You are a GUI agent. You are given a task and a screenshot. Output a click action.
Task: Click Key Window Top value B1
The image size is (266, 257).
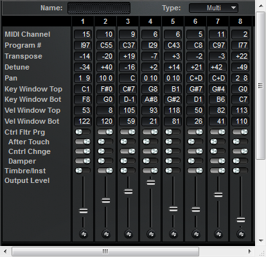pyautogui.click(x=173, y=89)
